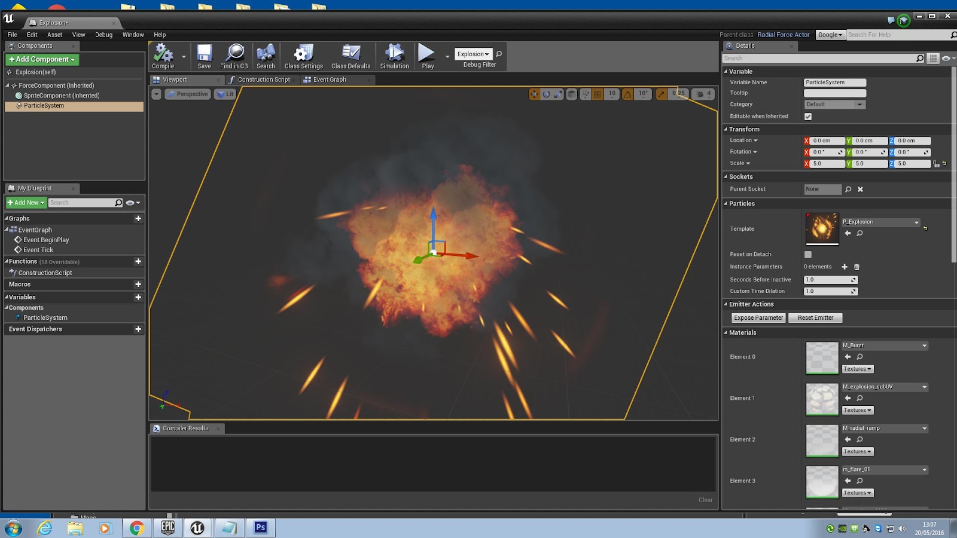Launch Photoshop from the taskbar
The image size is (957, 538).
[x=260, y=527]
